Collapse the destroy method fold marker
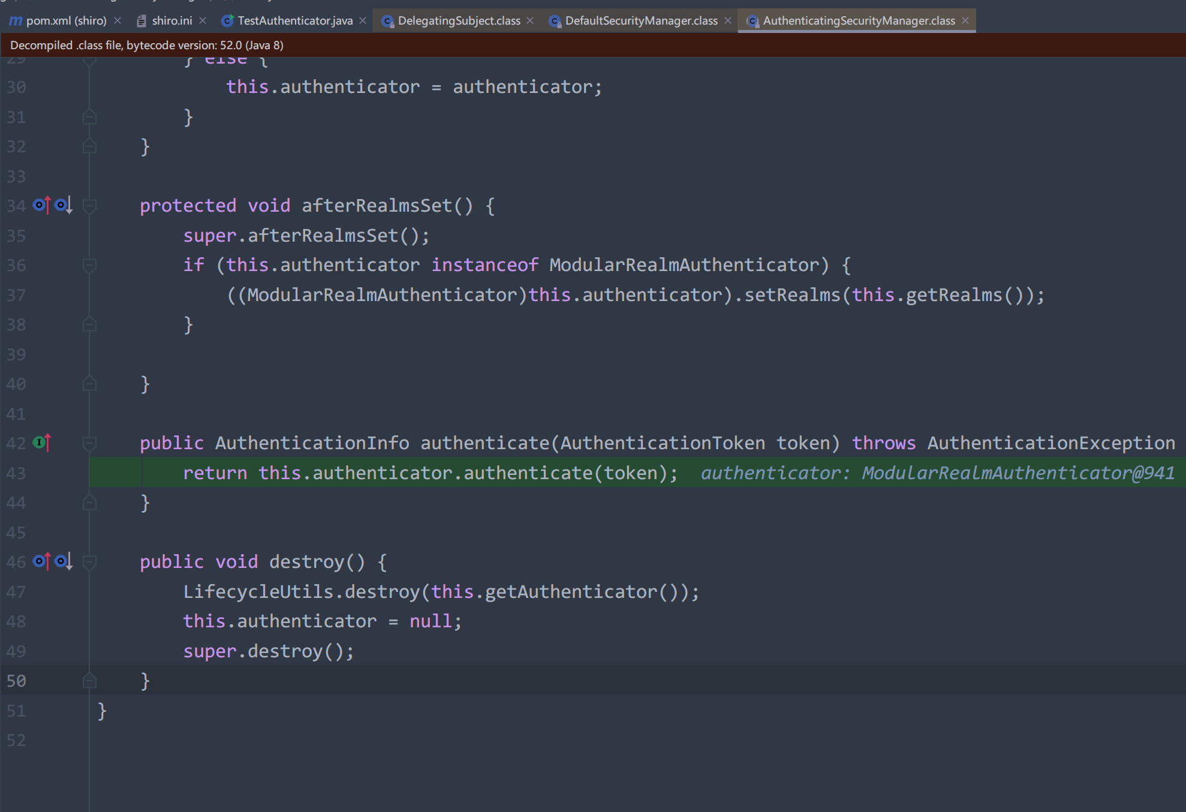The width and height of the screenshot is (1186, 812). (89, 562)
